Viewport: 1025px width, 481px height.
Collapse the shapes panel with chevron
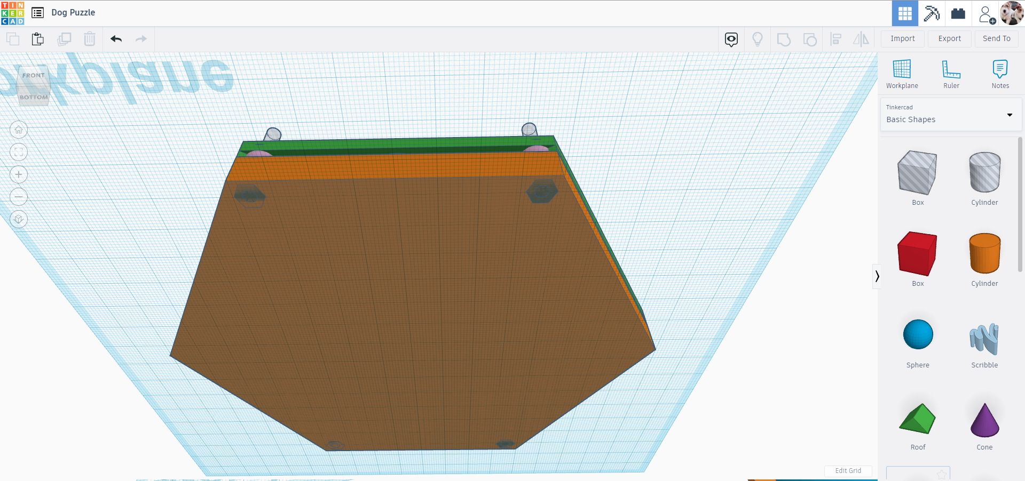(x=877, y=276)
